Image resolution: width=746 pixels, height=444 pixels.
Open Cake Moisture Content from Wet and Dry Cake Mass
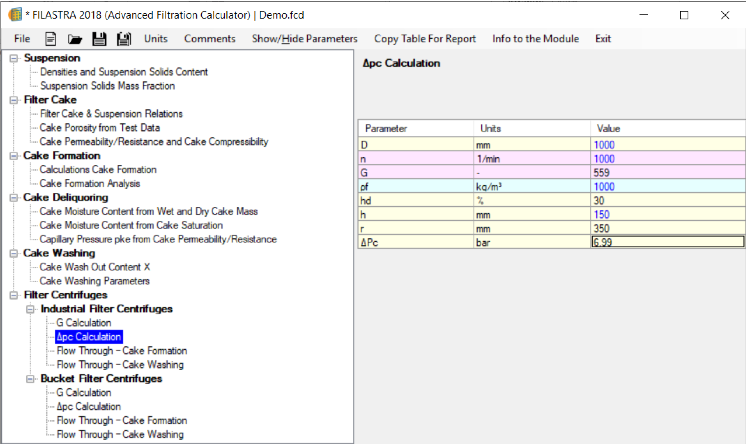[x=149, y=212]
